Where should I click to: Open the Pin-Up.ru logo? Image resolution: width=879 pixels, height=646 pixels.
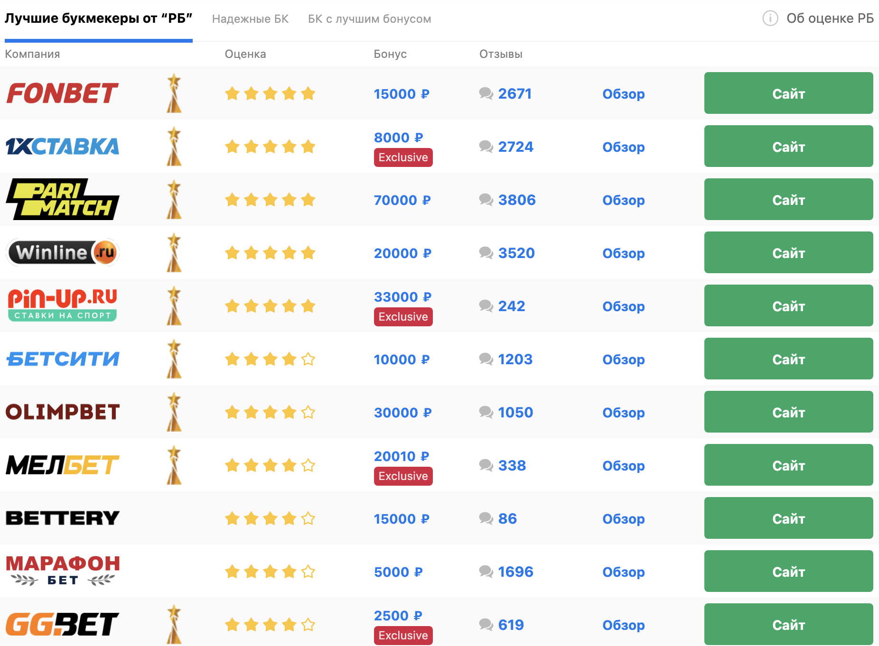pyautogui.click(x=62, y=305)
